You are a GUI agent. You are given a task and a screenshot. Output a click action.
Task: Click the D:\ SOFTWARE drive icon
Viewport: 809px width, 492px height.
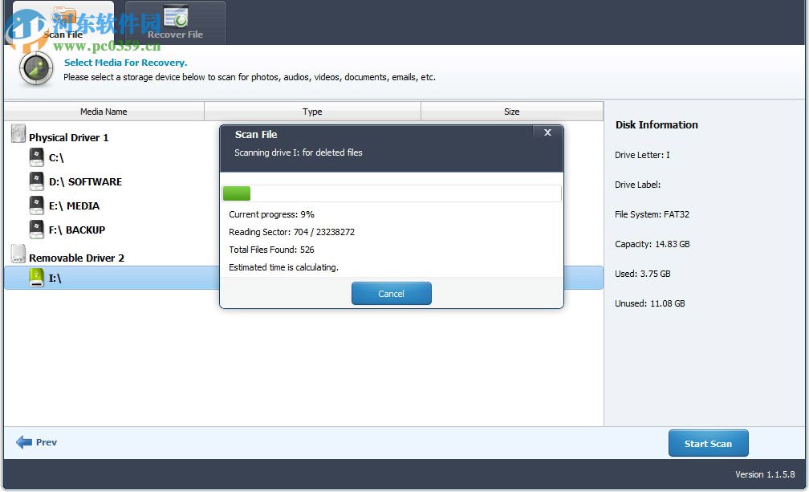coord(37,181)
